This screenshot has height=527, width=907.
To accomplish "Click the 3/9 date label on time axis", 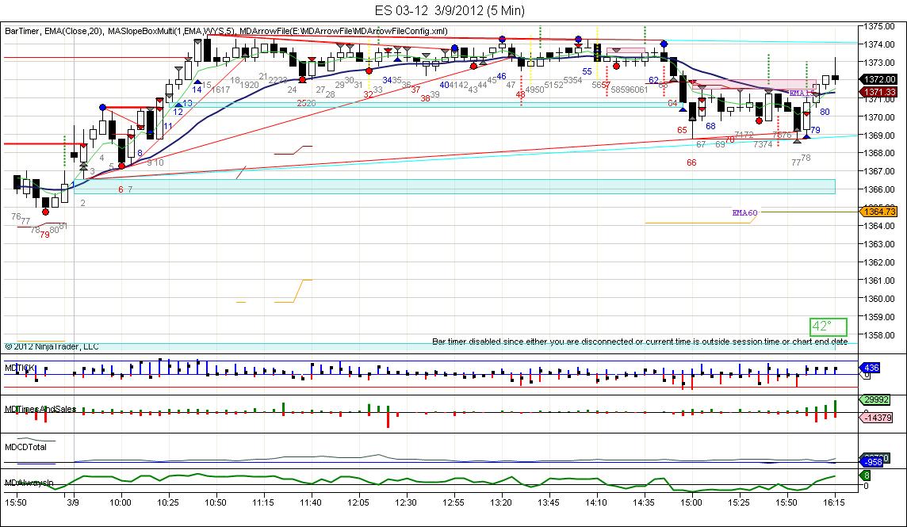I will tap(73, 502).
